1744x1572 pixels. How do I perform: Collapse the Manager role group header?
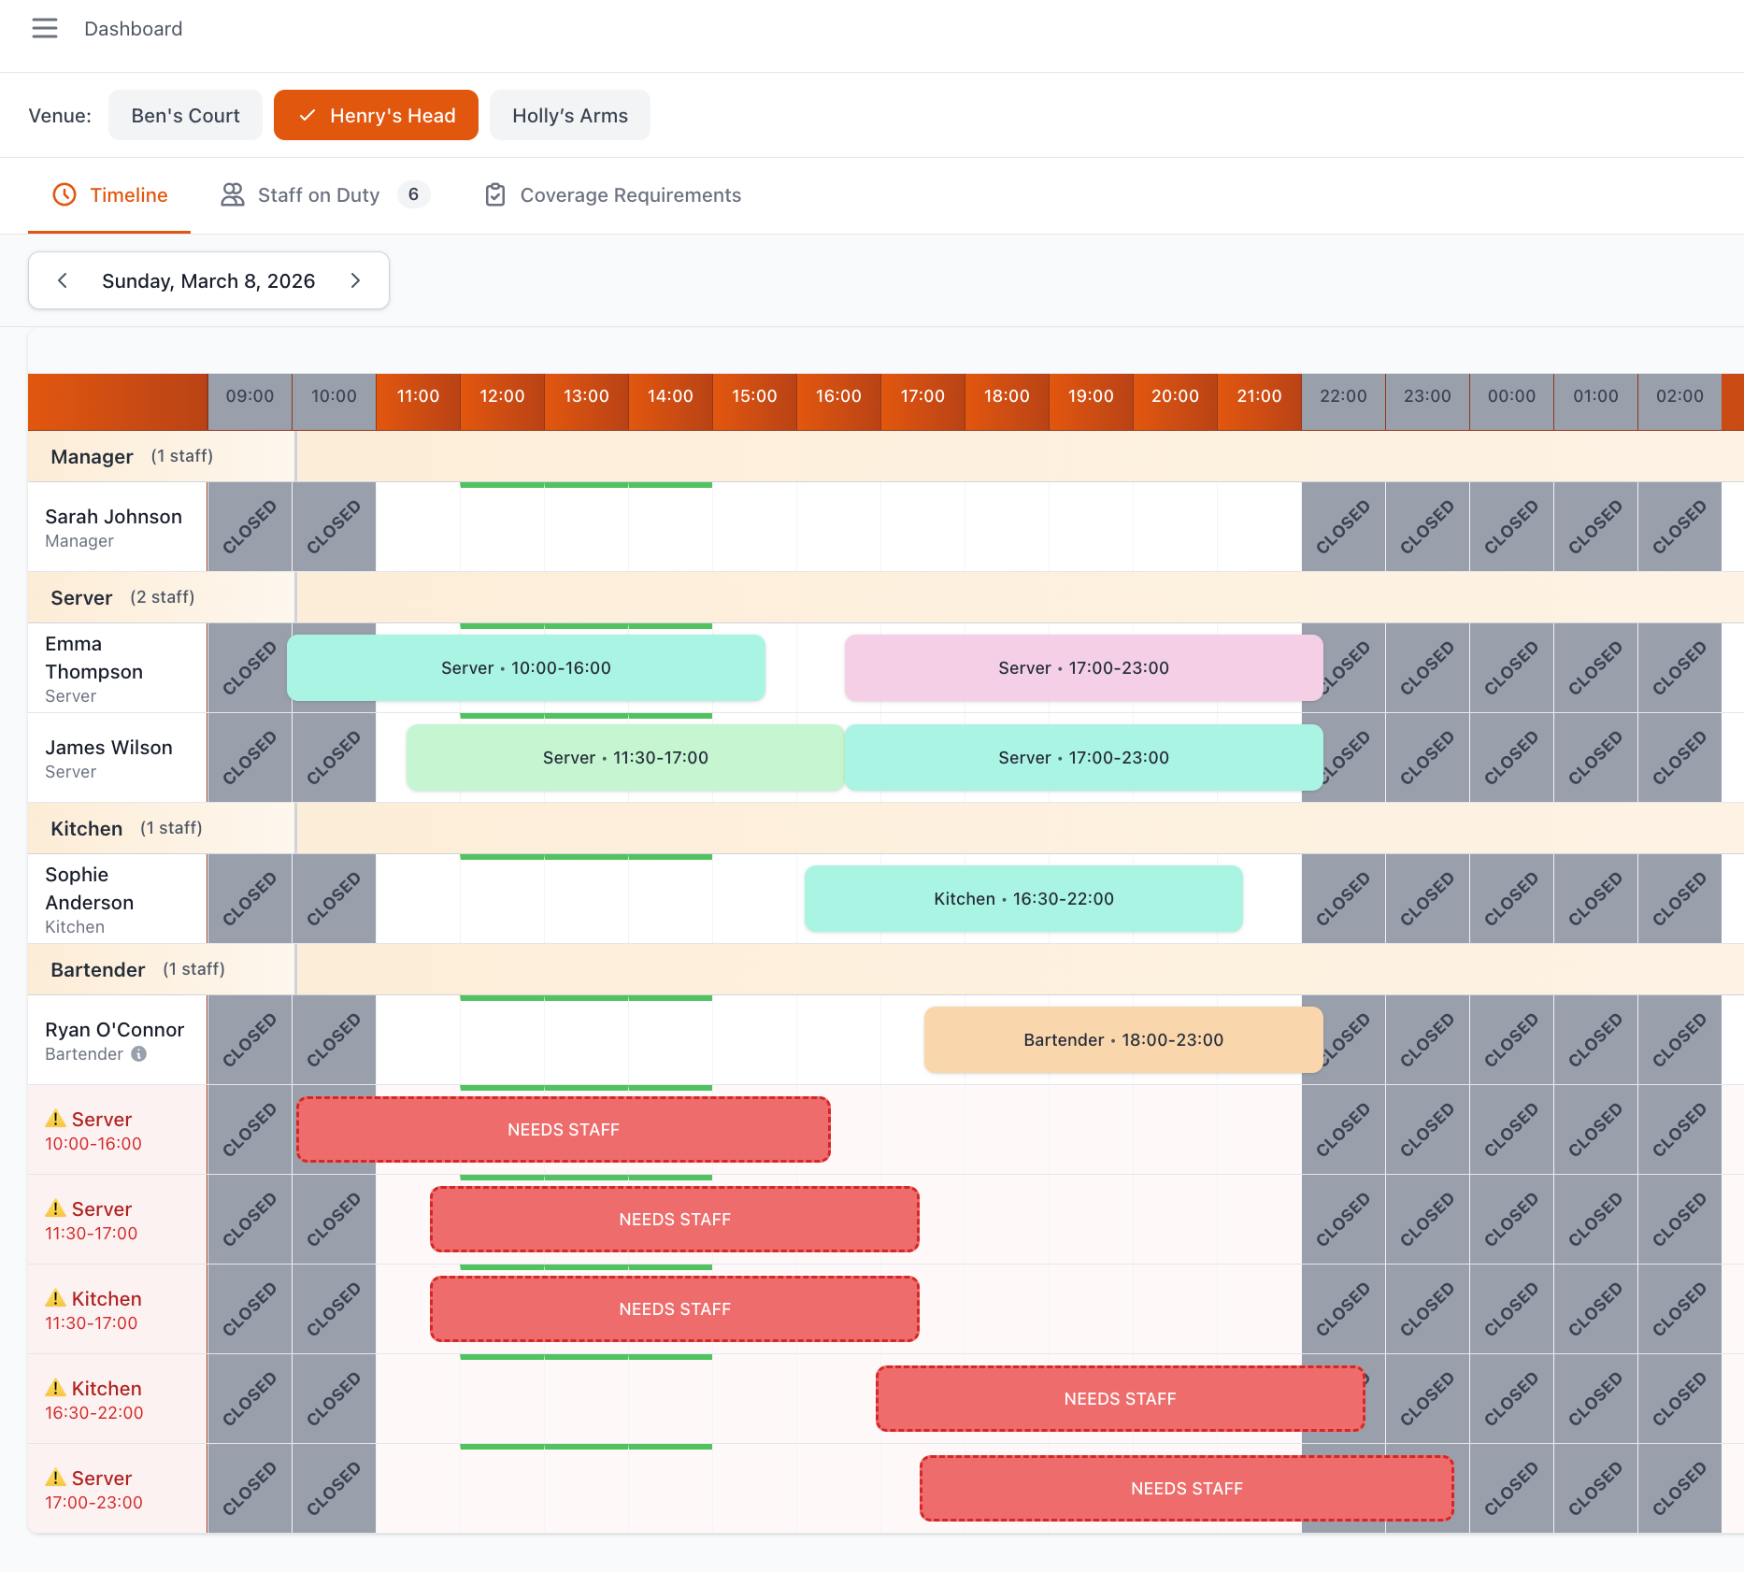coord(131,456)
